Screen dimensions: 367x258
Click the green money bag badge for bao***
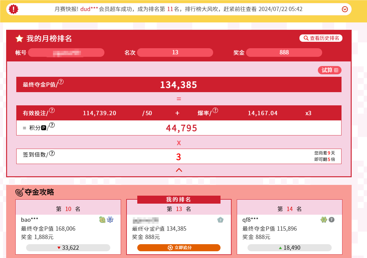click(102, 220)
